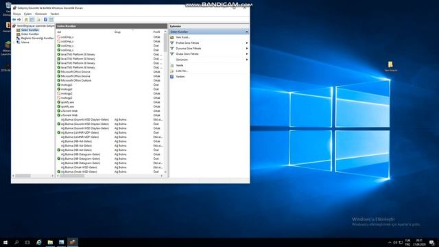Select the Microsoft Office Outlook rule

tap(110, 80)
